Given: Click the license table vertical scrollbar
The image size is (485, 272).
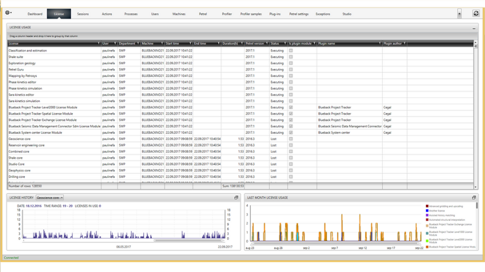Looking at the screenshot, I should click(x=475, y=46).
